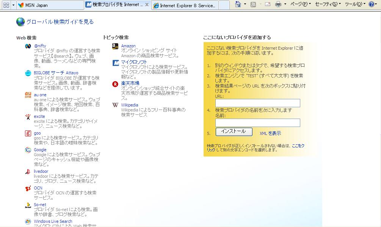
Task: Expand the ツール(O) dropdown arrow
Action: [x=364, y=4]
